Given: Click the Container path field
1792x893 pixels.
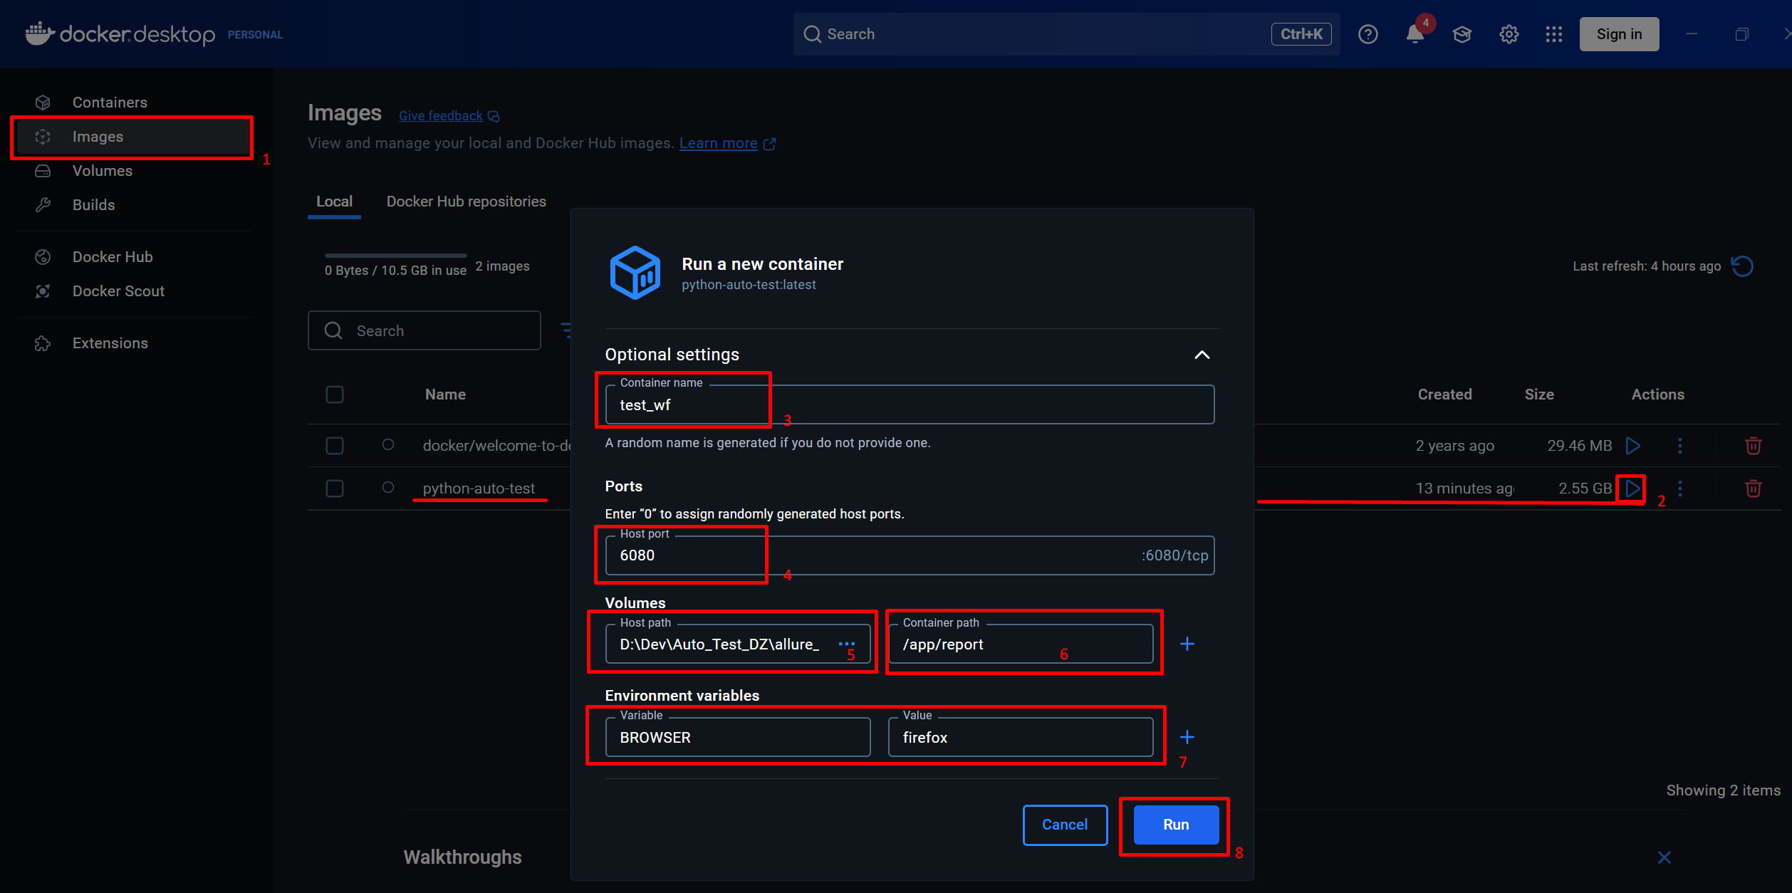Looking at the screenshot, I should click(1021, 644).
